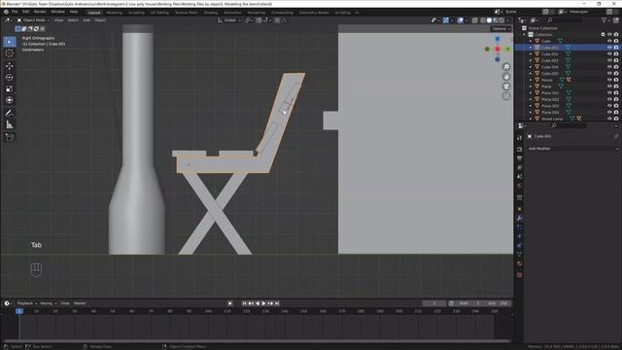
Task: Switch to the UV Editing workspace tab
Action: [x=159, y=13]
